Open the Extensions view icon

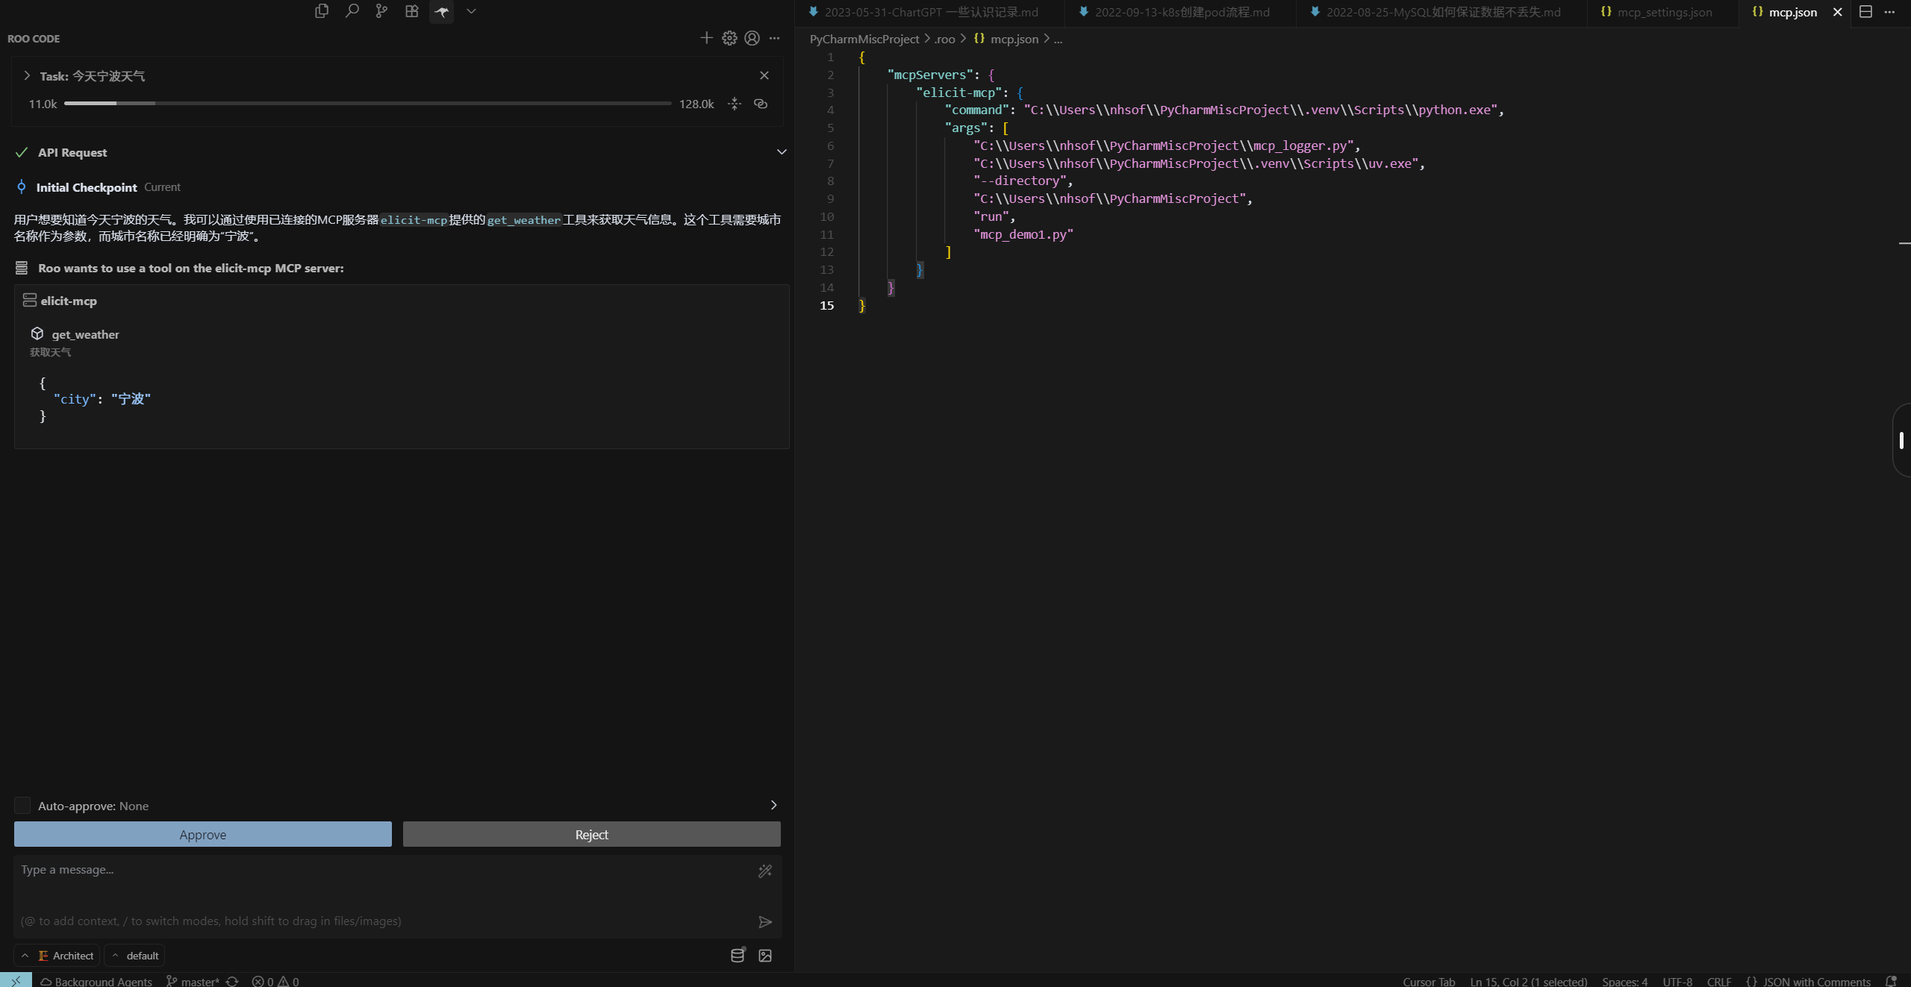pyautogui.click(x=411, y=11)
